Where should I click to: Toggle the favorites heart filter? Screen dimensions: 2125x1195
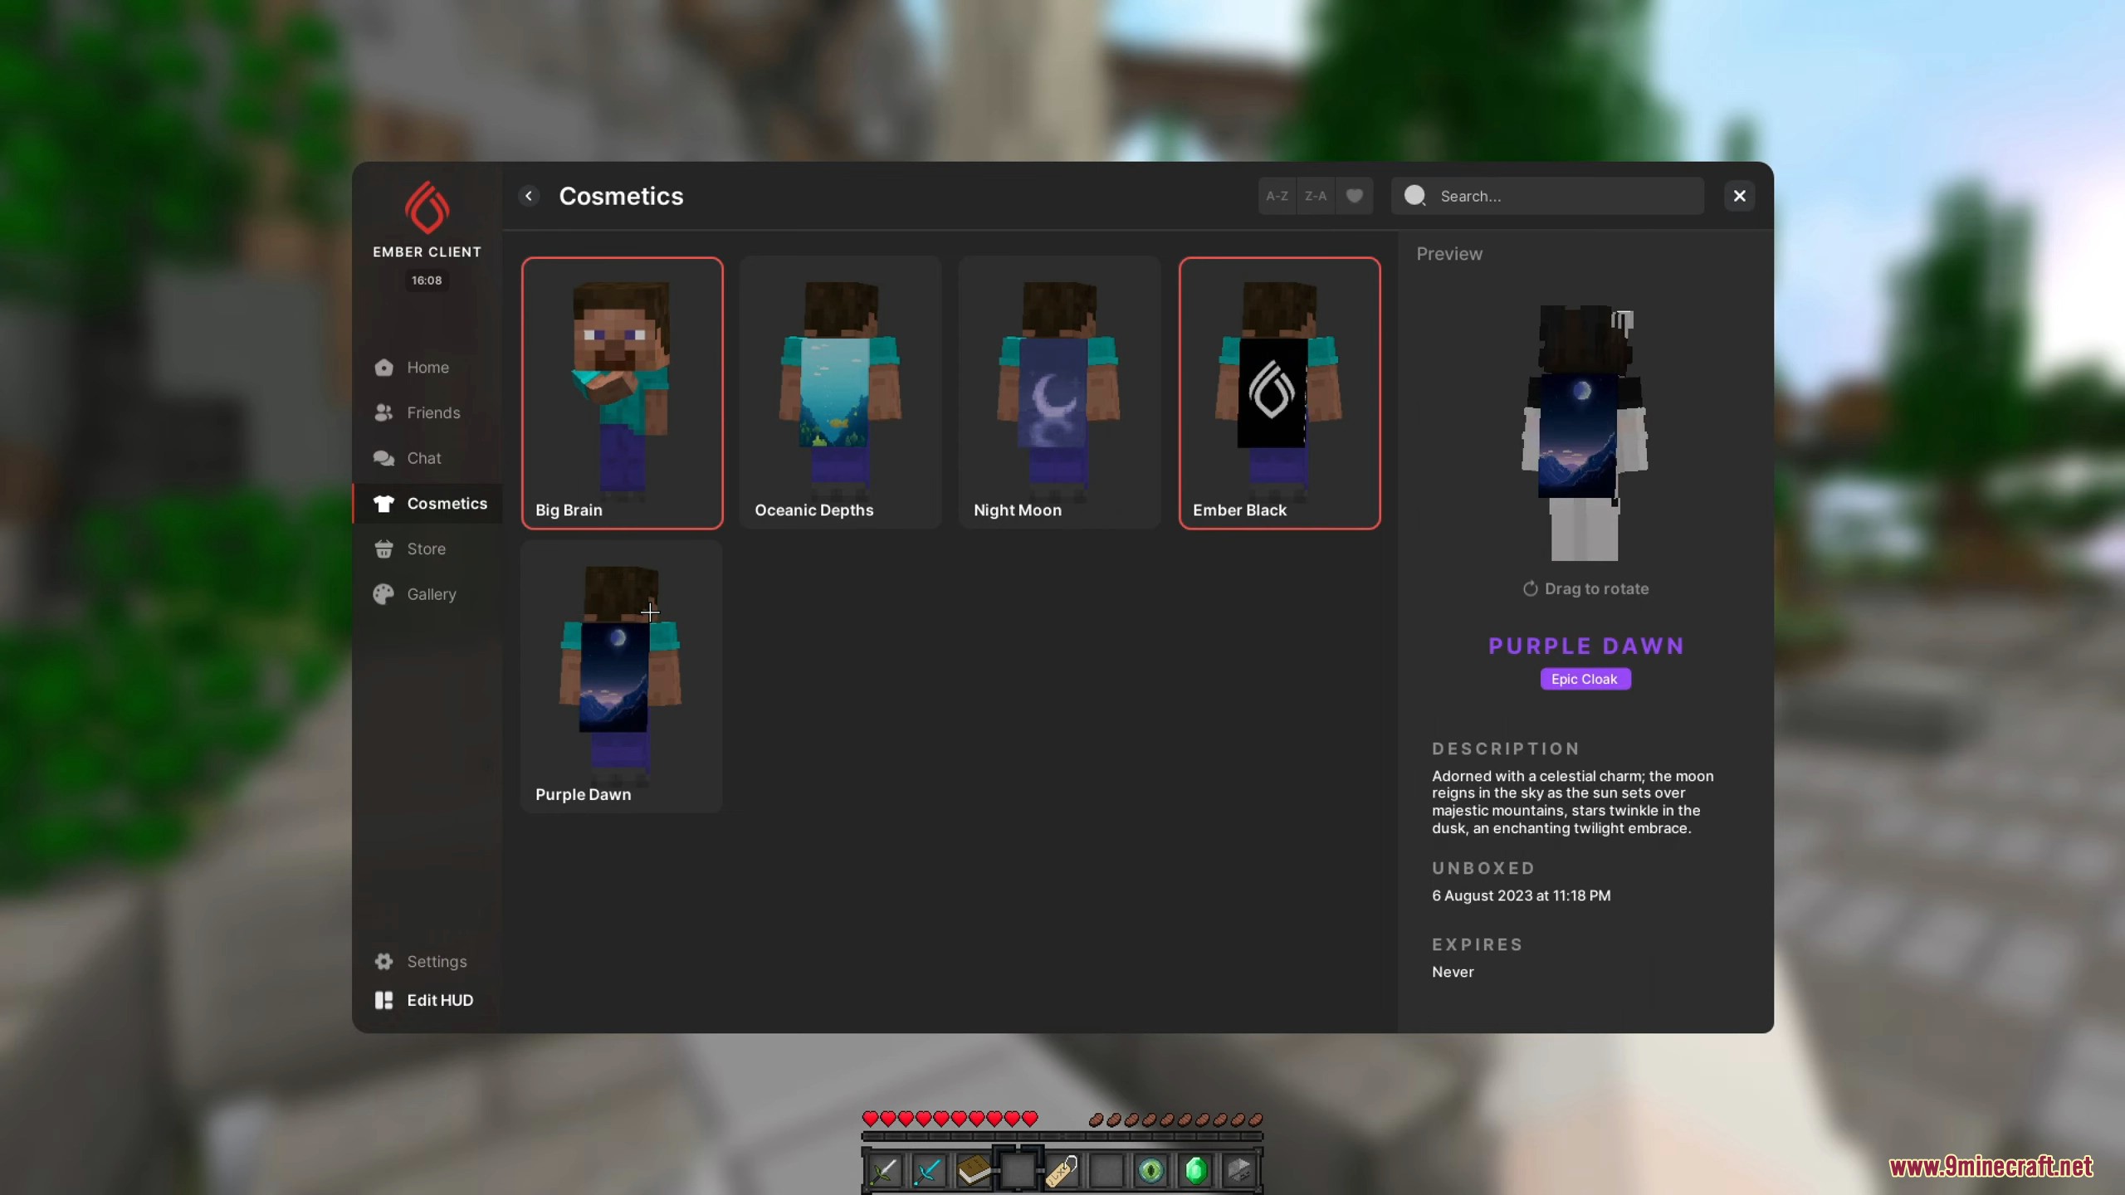tap(1354, 197)
